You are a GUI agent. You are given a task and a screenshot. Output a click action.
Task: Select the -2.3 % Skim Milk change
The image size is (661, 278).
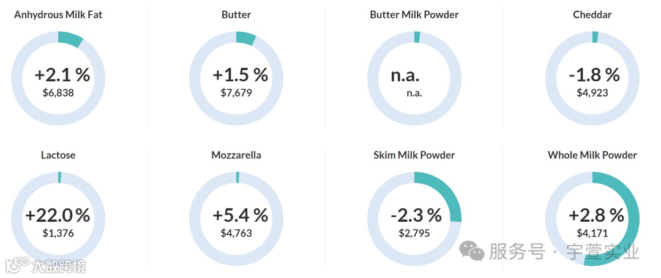416,216
